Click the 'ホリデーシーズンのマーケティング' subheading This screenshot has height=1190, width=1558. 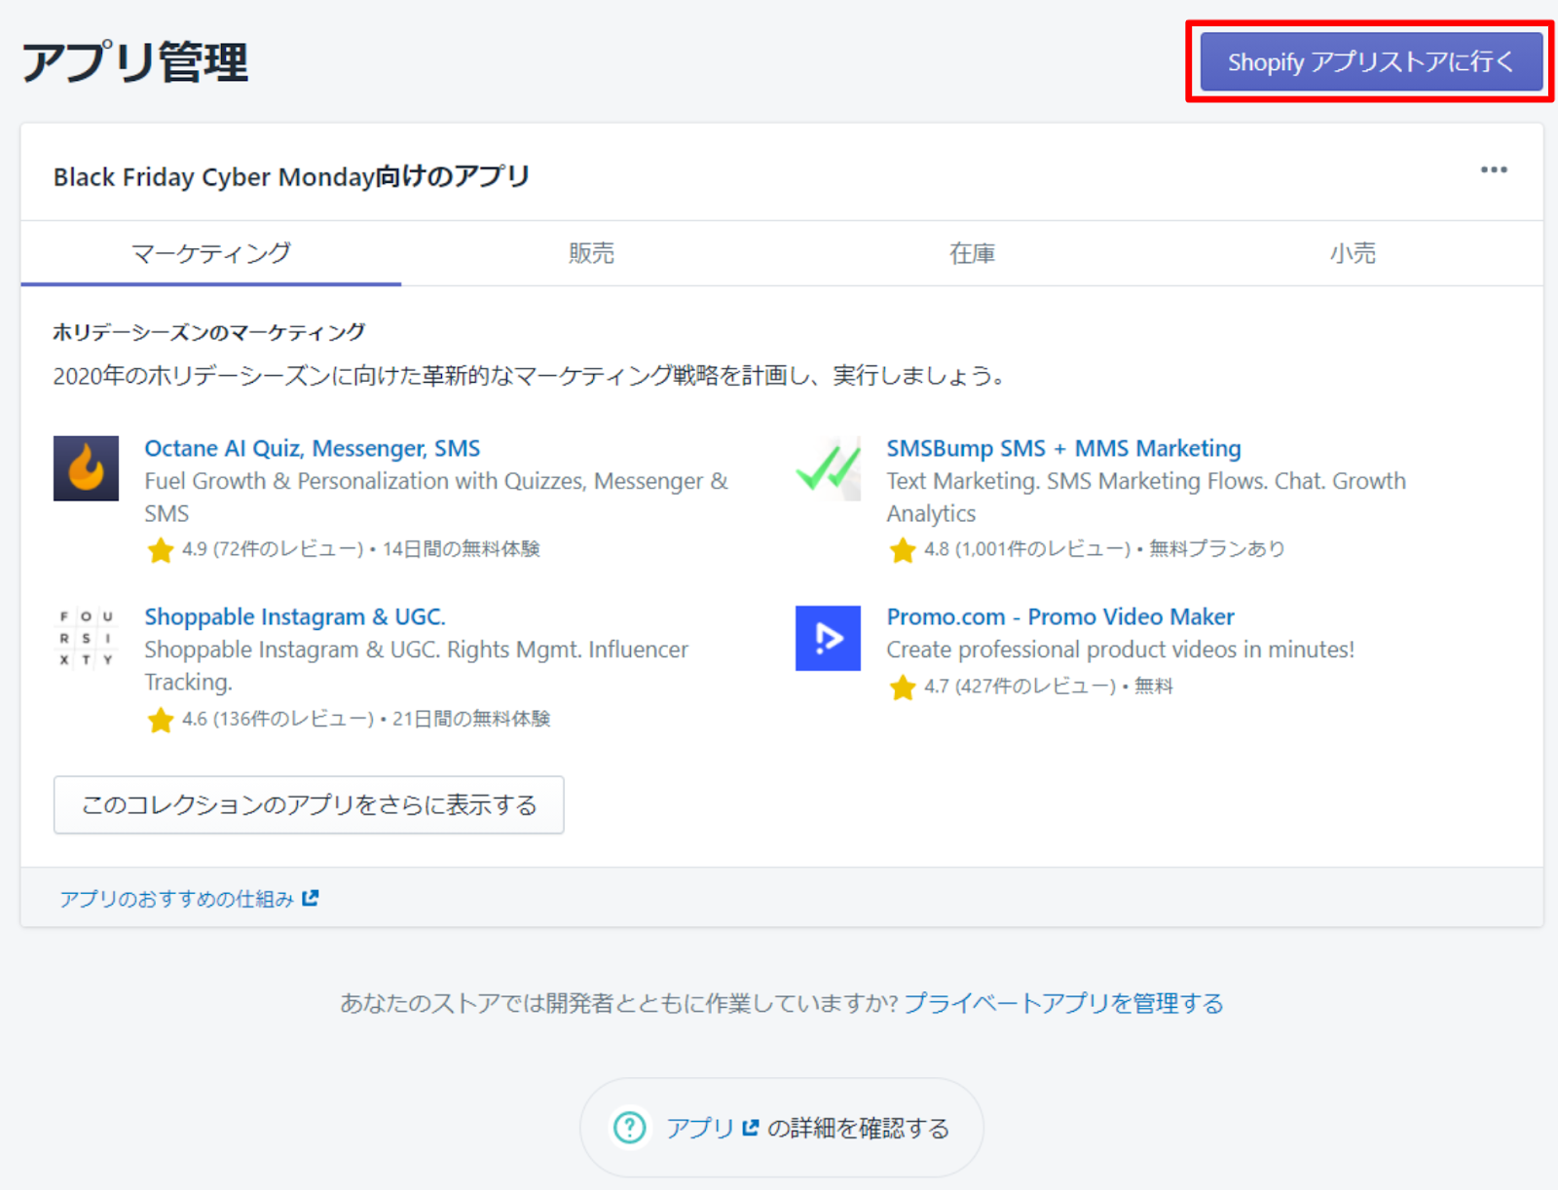(x=209, y=332)
